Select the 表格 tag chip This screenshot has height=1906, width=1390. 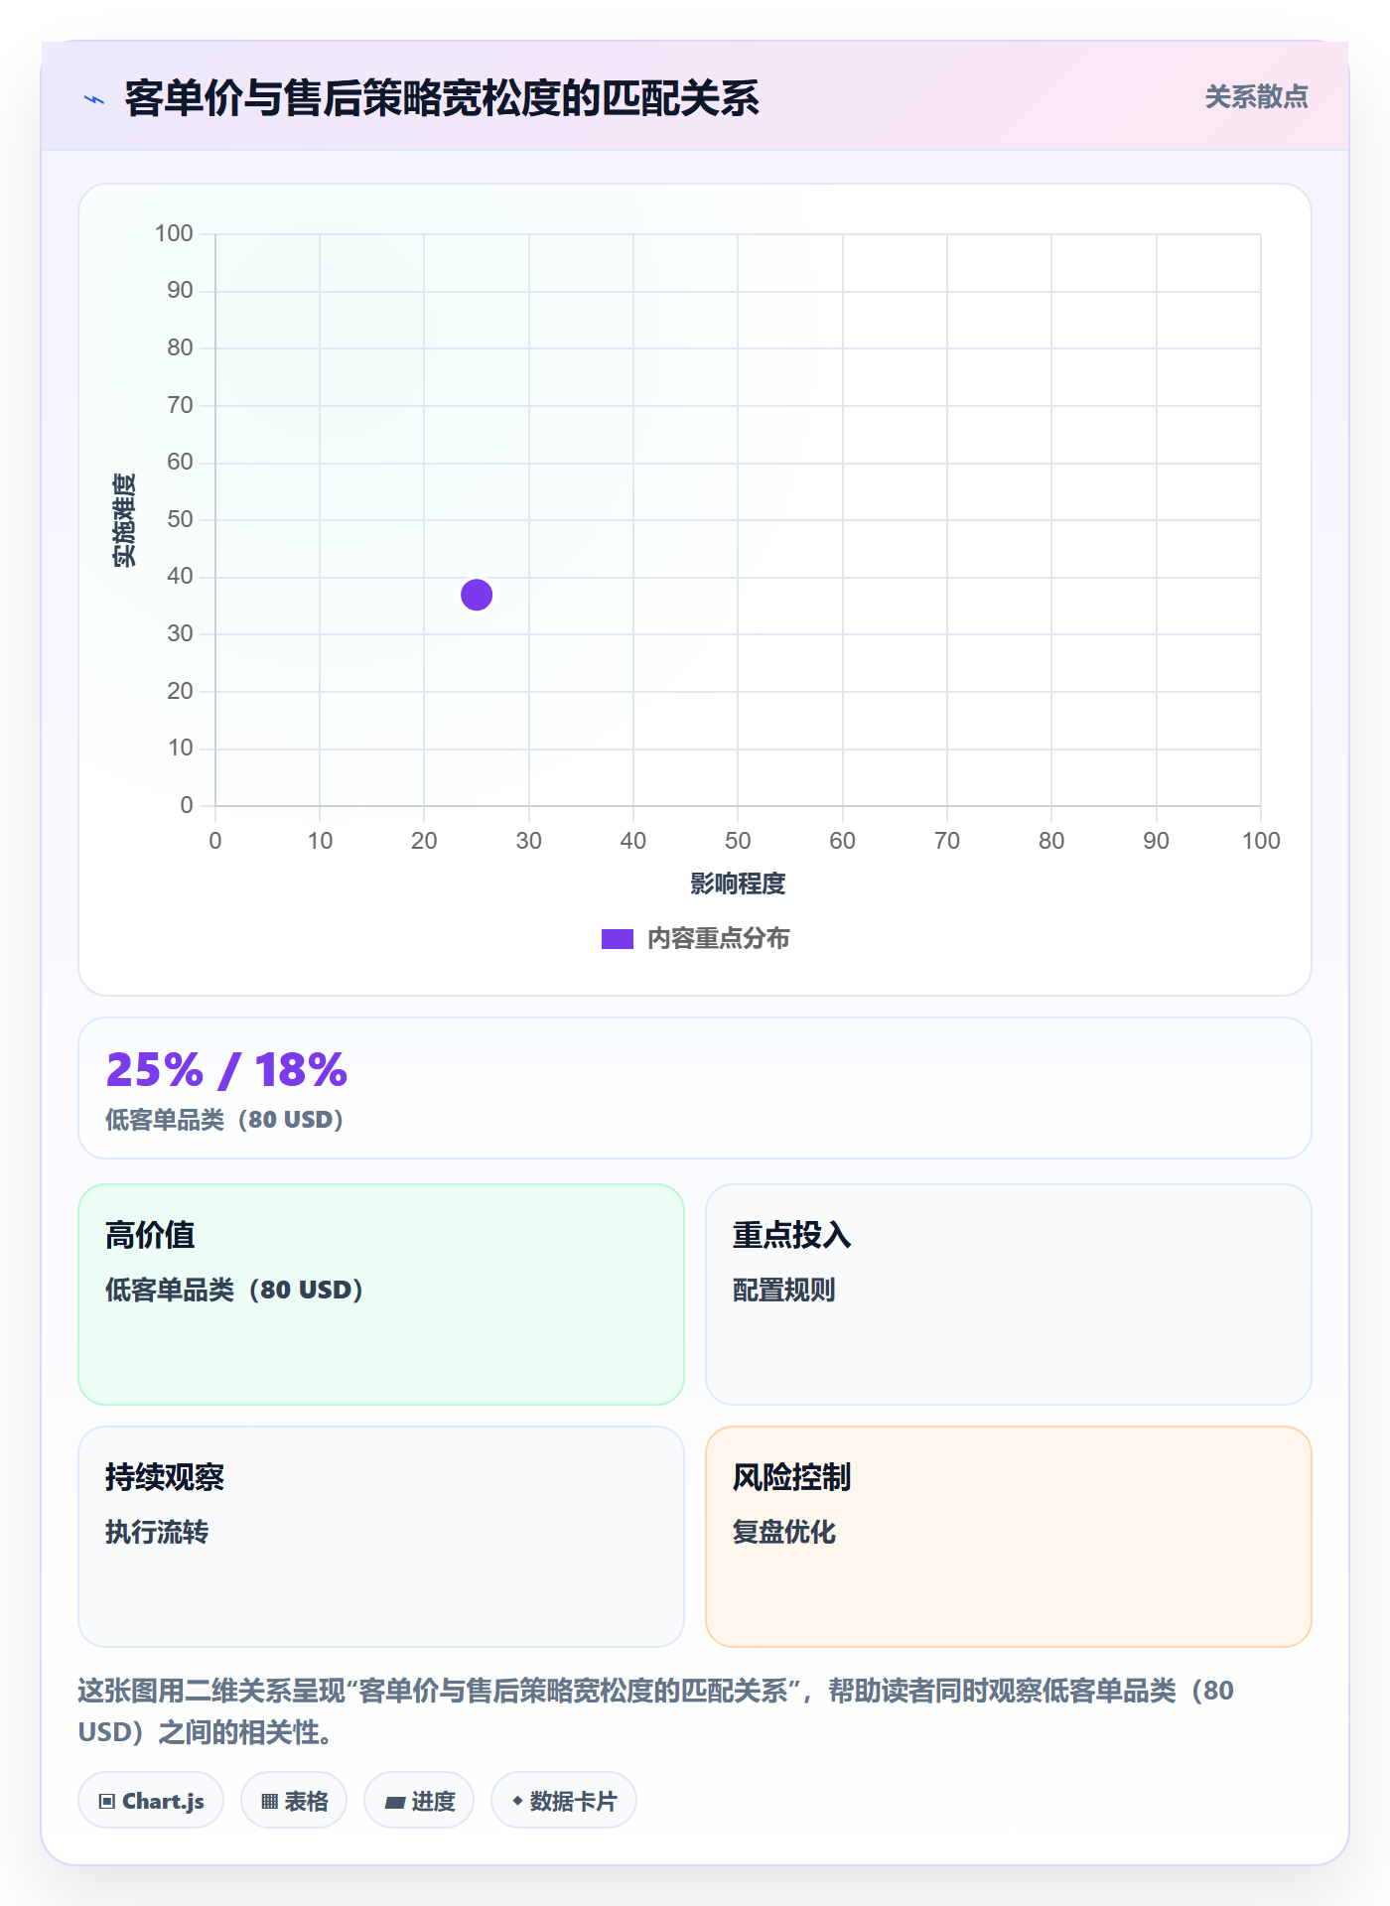pyautogui.click(x=294, y=1801)
